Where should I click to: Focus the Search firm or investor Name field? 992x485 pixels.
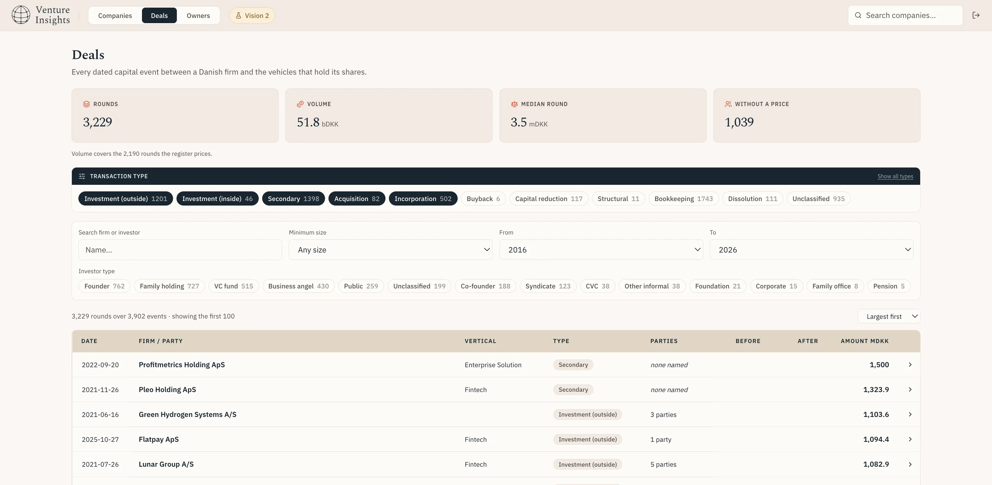[x=180, y=250]
